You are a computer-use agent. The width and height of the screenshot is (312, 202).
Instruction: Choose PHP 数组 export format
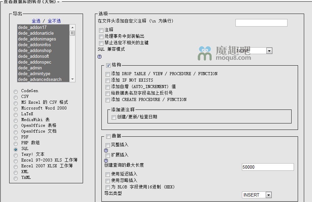point(16,144)
